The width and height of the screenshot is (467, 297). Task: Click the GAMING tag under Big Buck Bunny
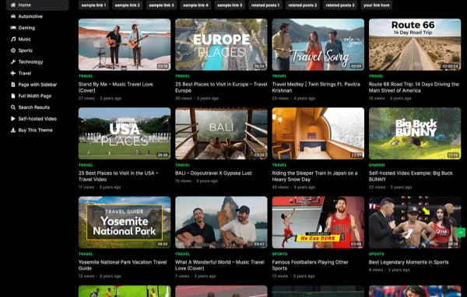point(377,165)
